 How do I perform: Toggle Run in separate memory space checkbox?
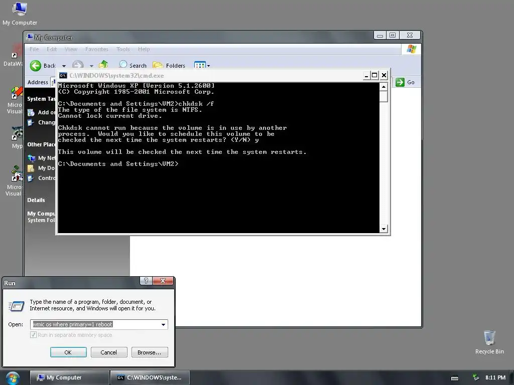[x=33, y=334]
